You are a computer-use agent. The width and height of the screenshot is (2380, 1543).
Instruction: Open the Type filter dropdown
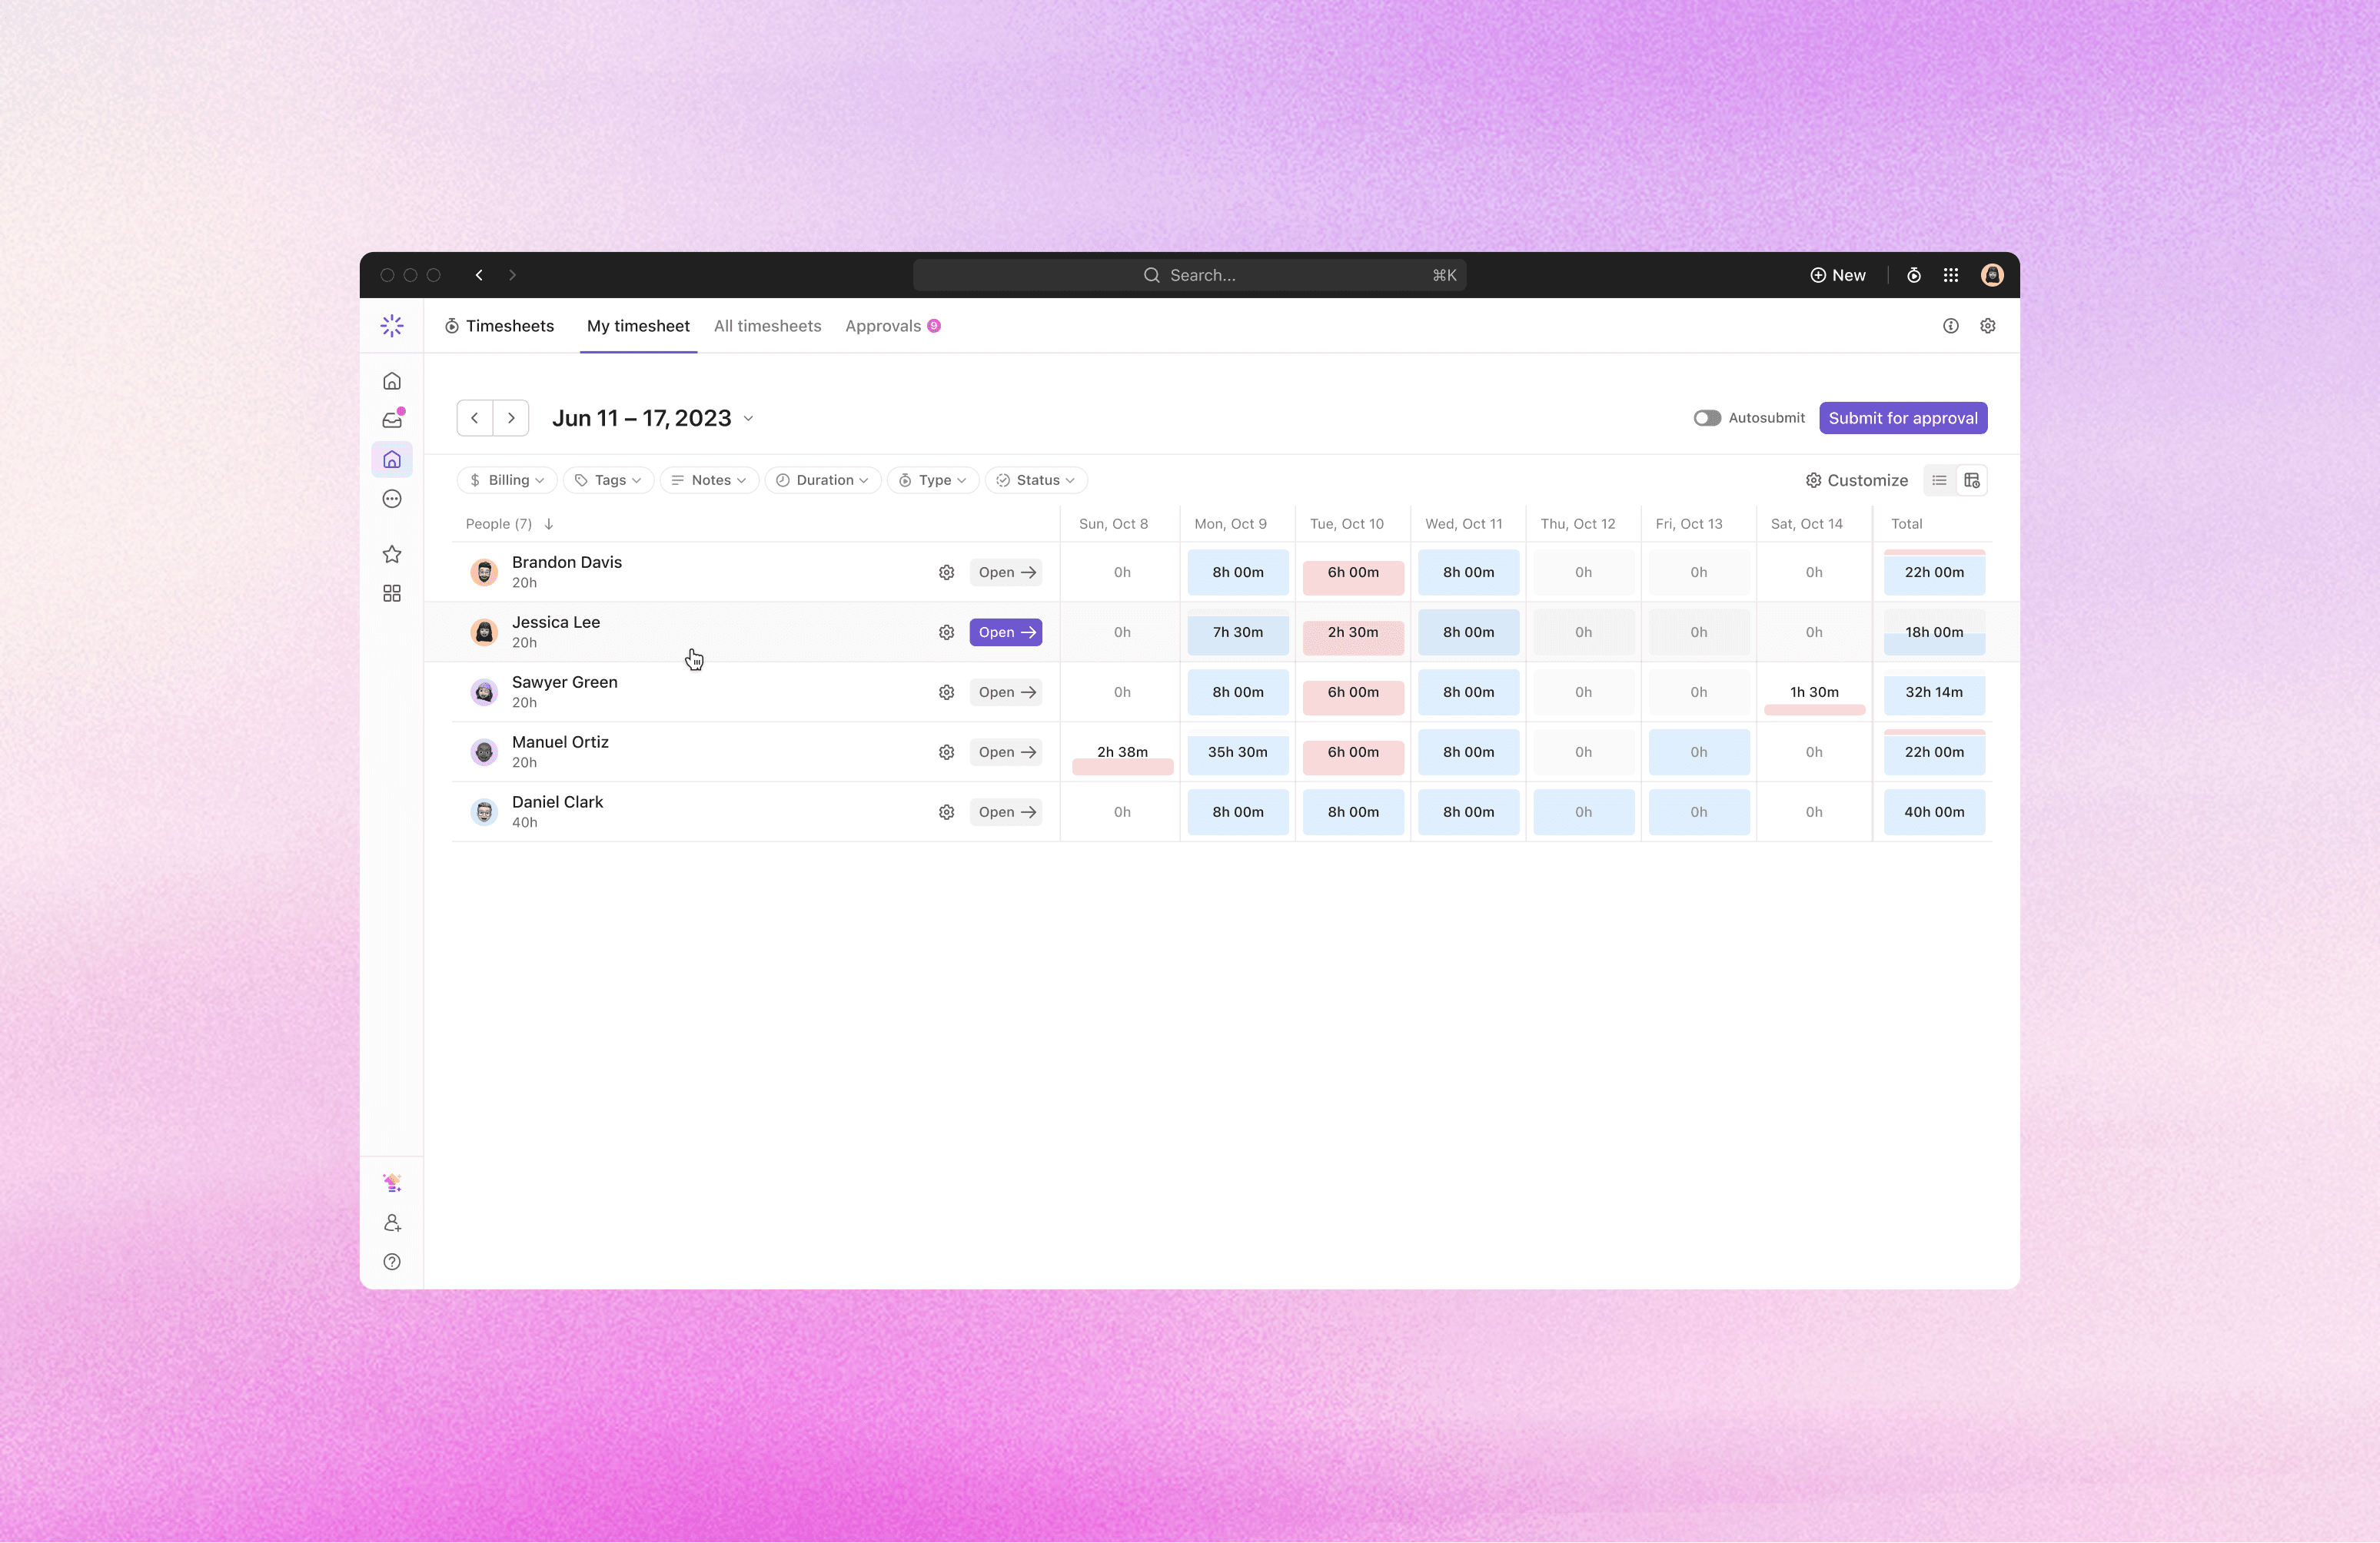click(x=933, y=481)
